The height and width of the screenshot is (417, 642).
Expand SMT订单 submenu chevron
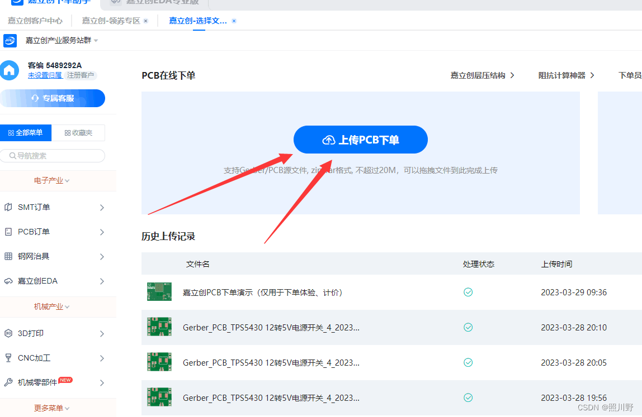[x=102, y=208]
